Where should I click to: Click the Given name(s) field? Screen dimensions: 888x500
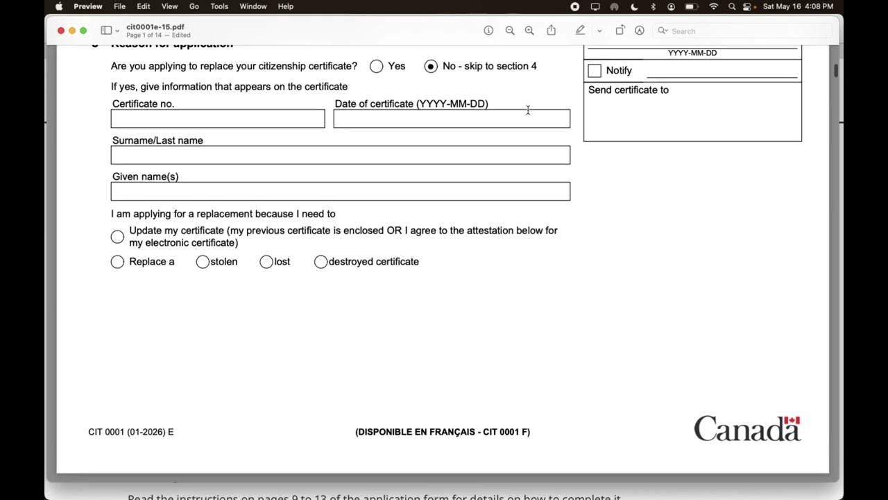[x=341, y=191]
